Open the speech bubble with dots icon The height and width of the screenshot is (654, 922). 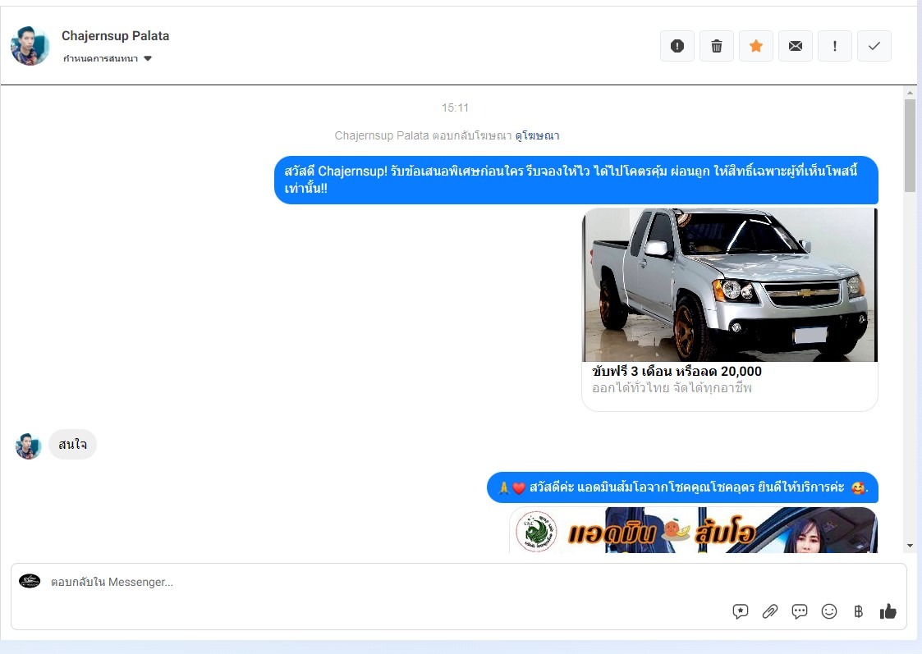(800, 611)
